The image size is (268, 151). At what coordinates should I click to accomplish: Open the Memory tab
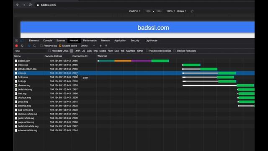click(x=106, y=41)
